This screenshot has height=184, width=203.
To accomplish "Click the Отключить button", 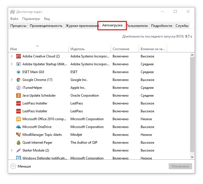I will [180, 166].
